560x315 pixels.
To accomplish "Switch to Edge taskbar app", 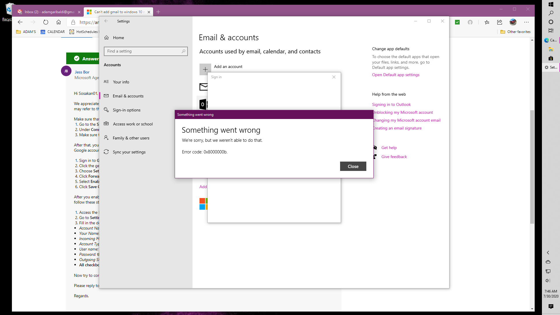I will pyautogui.click(x=551, y=40).
